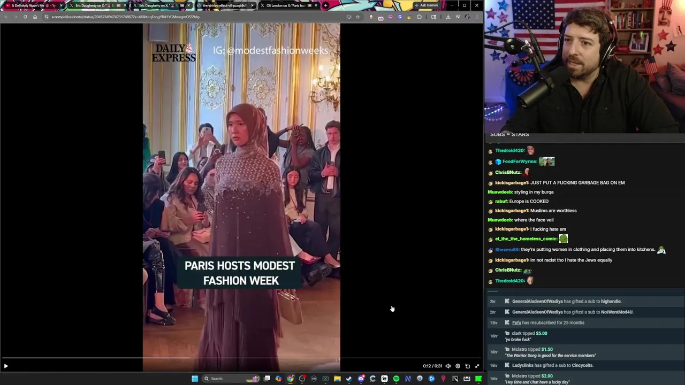Open Chrome from the taskbar
The image size is (685, 385).
click(x=290, y=379)
